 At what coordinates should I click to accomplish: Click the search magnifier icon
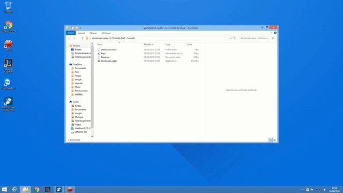[273, 38]
